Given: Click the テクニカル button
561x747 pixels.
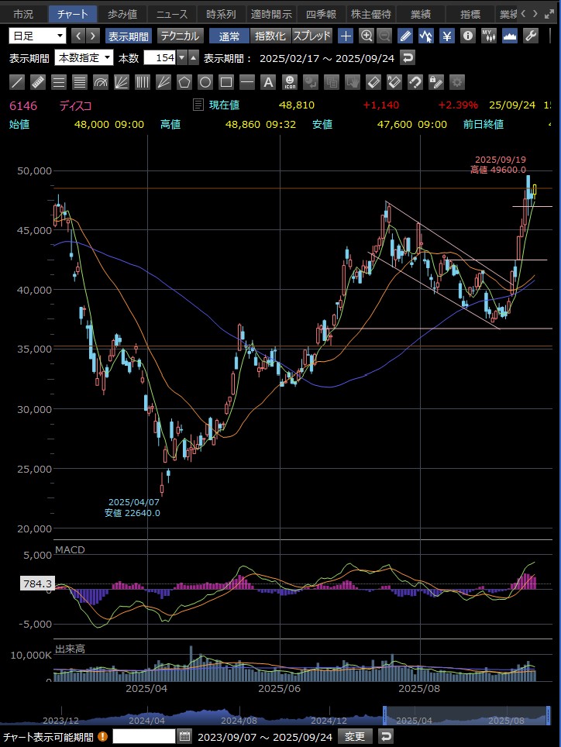Looking at the screenshot, I should [181, 36].
